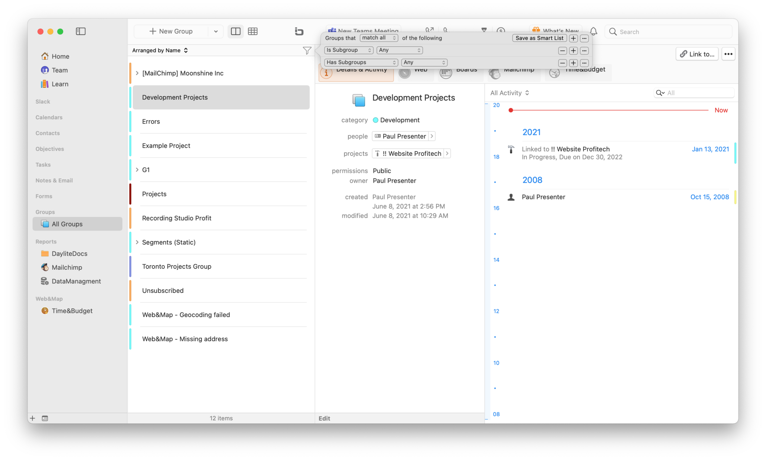Open the Has Subgroups criterion dropdown
This screenshot has width=766, height=460.
[x=361, y=62]
